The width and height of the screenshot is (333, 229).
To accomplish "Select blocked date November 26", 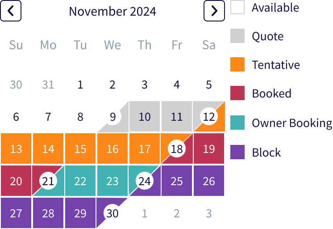I will [x=209, y=181].
